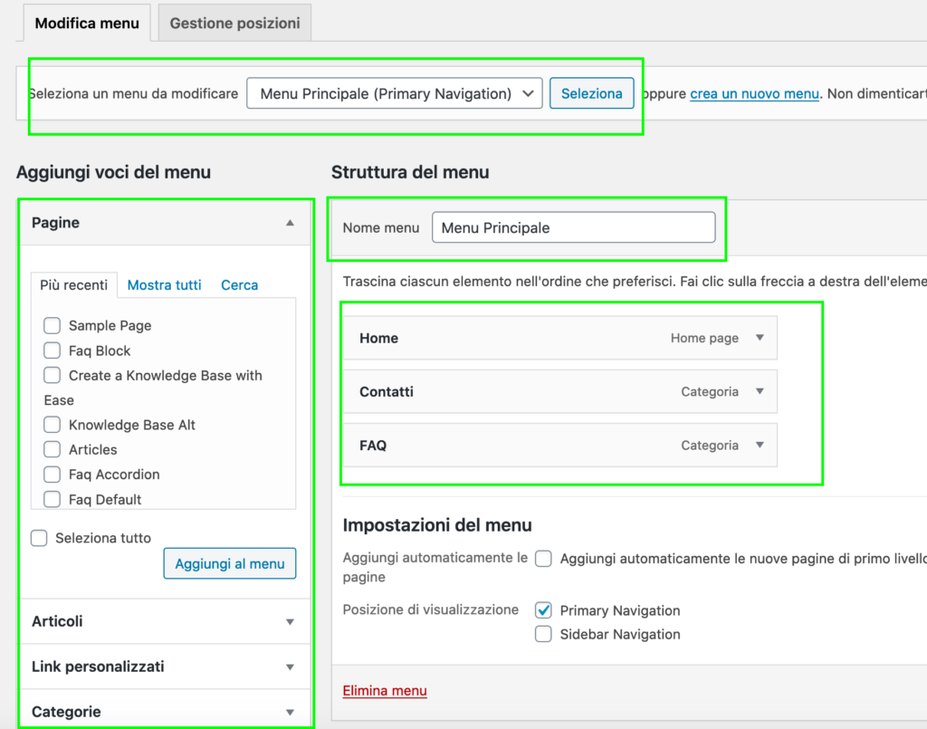Switch to Gestione posizioni tab
This screenshot has height=729, width=927.
[234, 23]
